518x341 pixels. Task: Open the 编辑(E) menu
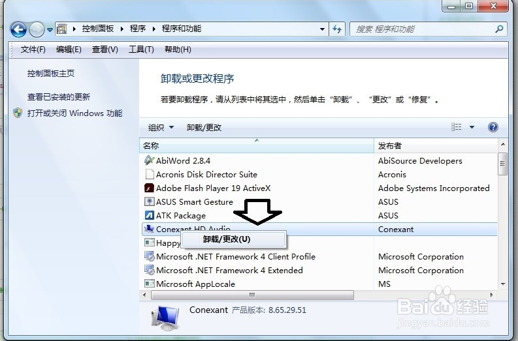click(69, 50)
